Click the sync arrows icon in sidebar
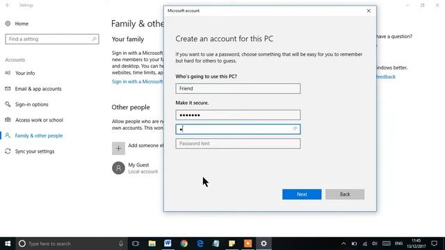 (x=8, y=151)
